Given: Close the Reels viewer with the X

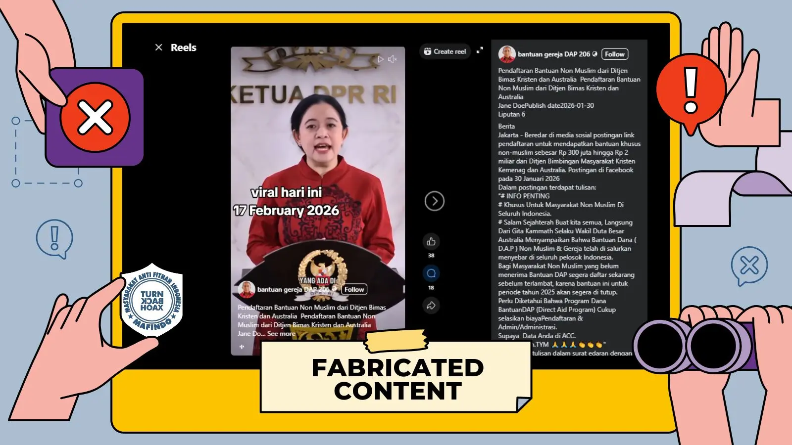Looking at the screenshot, I should pos(158,47).
